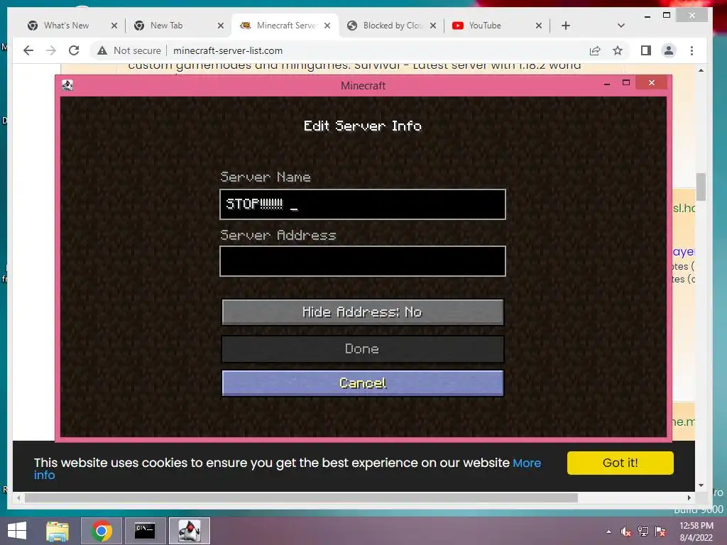Click the Chrome taskbar icon
This screenshot has height=545, width=727.
pos(101,531)
